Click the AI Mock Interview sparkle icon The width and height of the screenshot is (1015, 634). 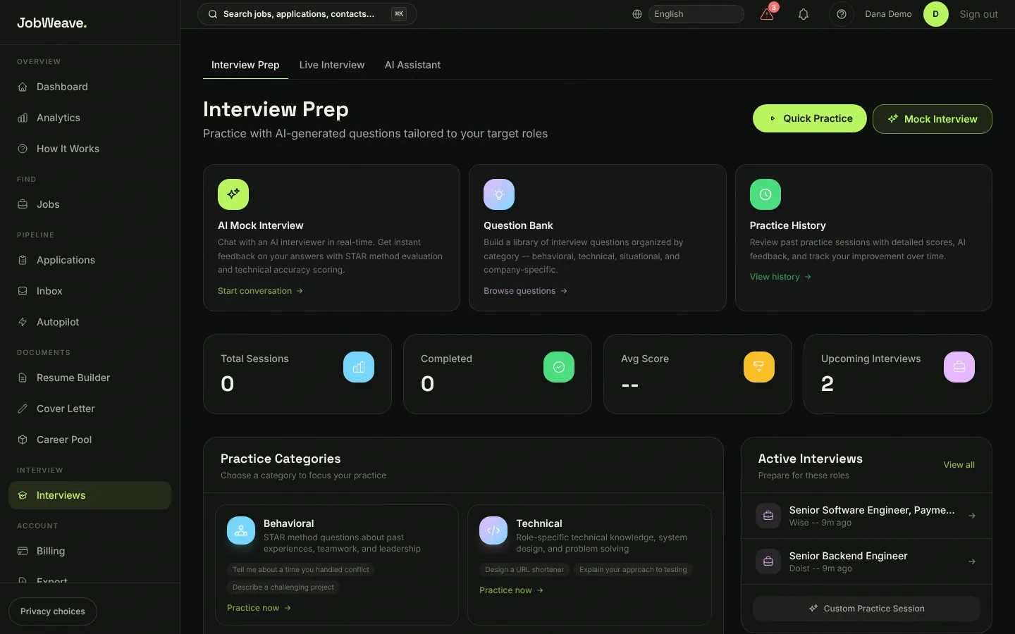click(x=233, y=194)
